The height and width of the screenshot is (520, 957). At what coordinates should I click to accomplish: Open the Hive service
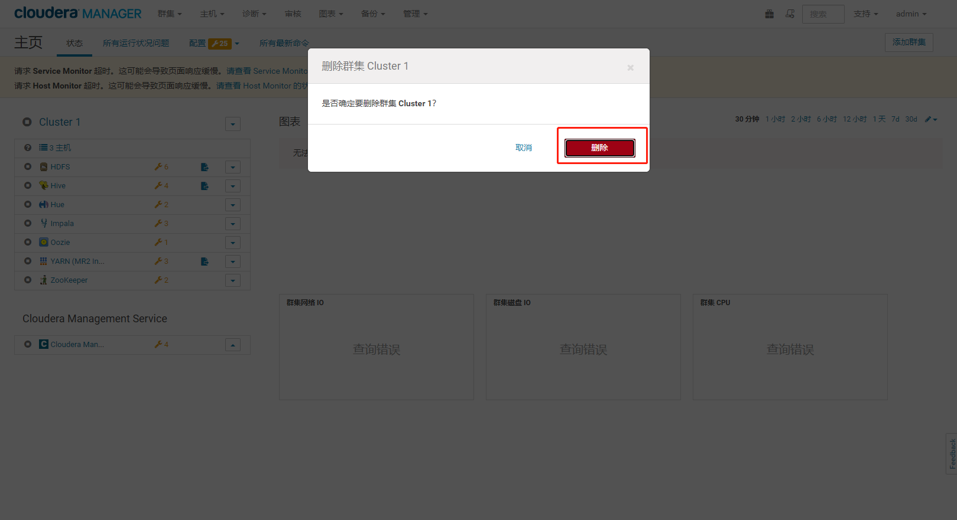(58, 186)
